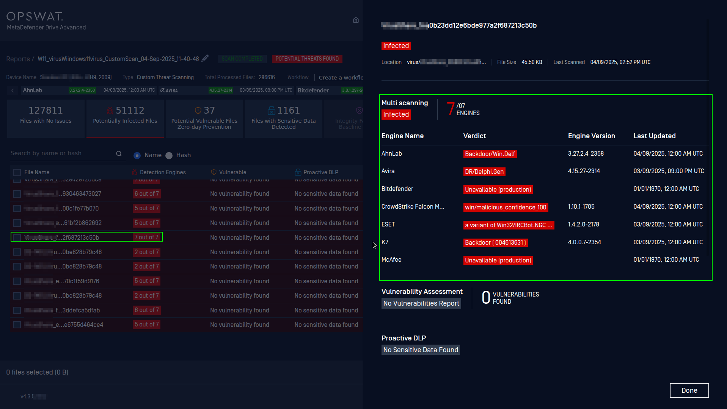Click the 0 files selected status text
Screen dimensions: 727x409
coord(37,372)
